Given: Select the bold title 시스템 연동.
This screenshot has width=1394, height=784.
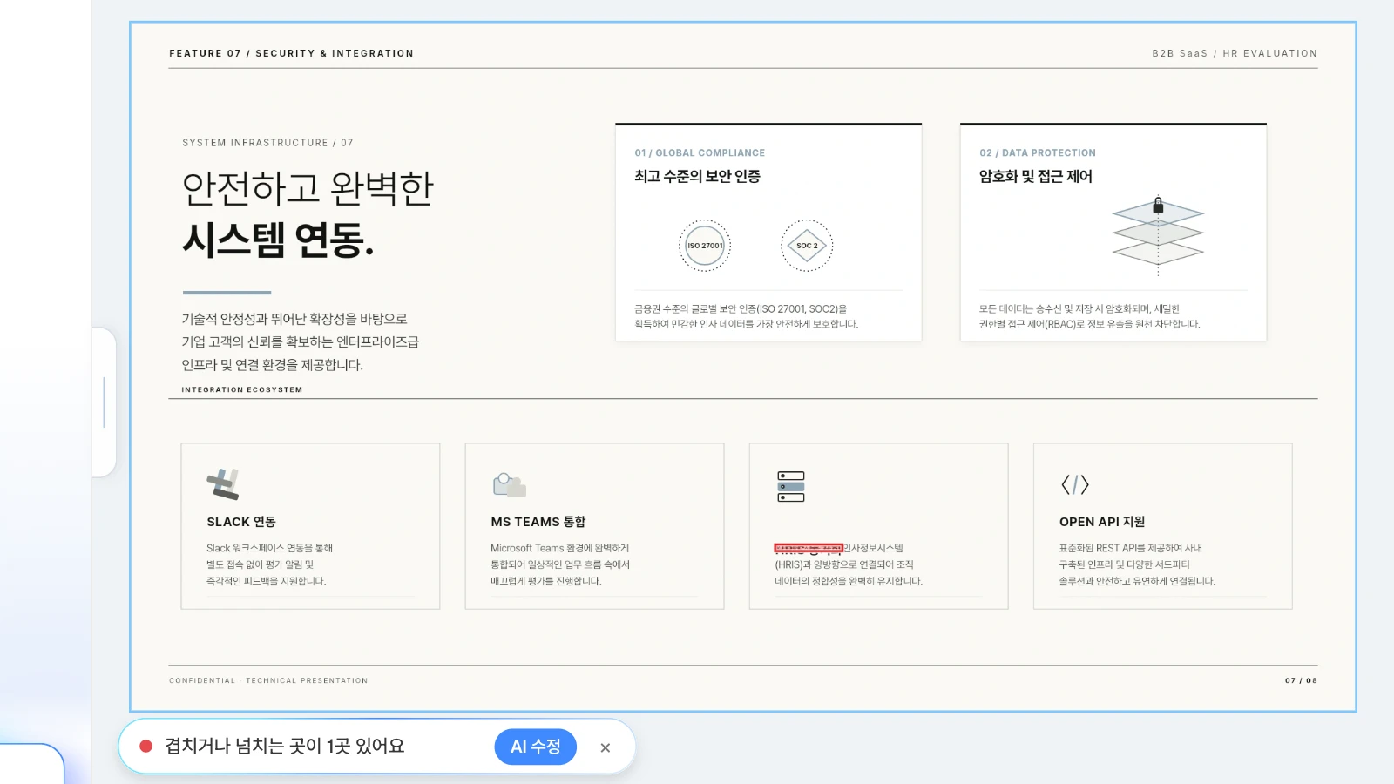Looking at the screenshot, I should coord(278,239).
